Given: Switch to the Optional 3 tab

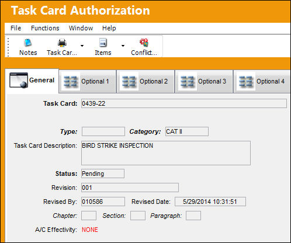Looking at the screenshot, I should (204, 81).
